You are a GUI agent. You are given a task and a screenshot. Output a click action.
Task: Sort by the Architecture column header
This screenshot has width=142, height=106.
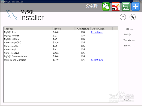click(83, 29)
